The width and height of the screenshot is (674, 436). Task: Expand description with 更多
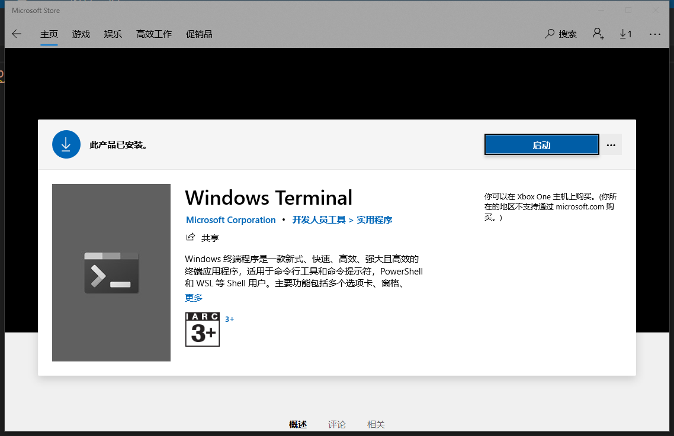coord(194,298)
